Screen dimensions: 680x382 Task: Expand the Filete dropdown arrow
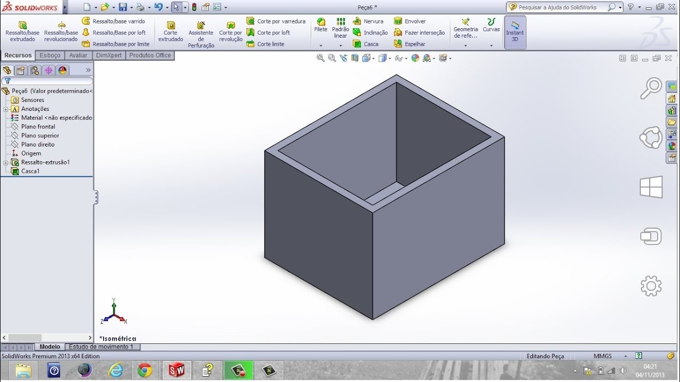(x=321, y=46)
